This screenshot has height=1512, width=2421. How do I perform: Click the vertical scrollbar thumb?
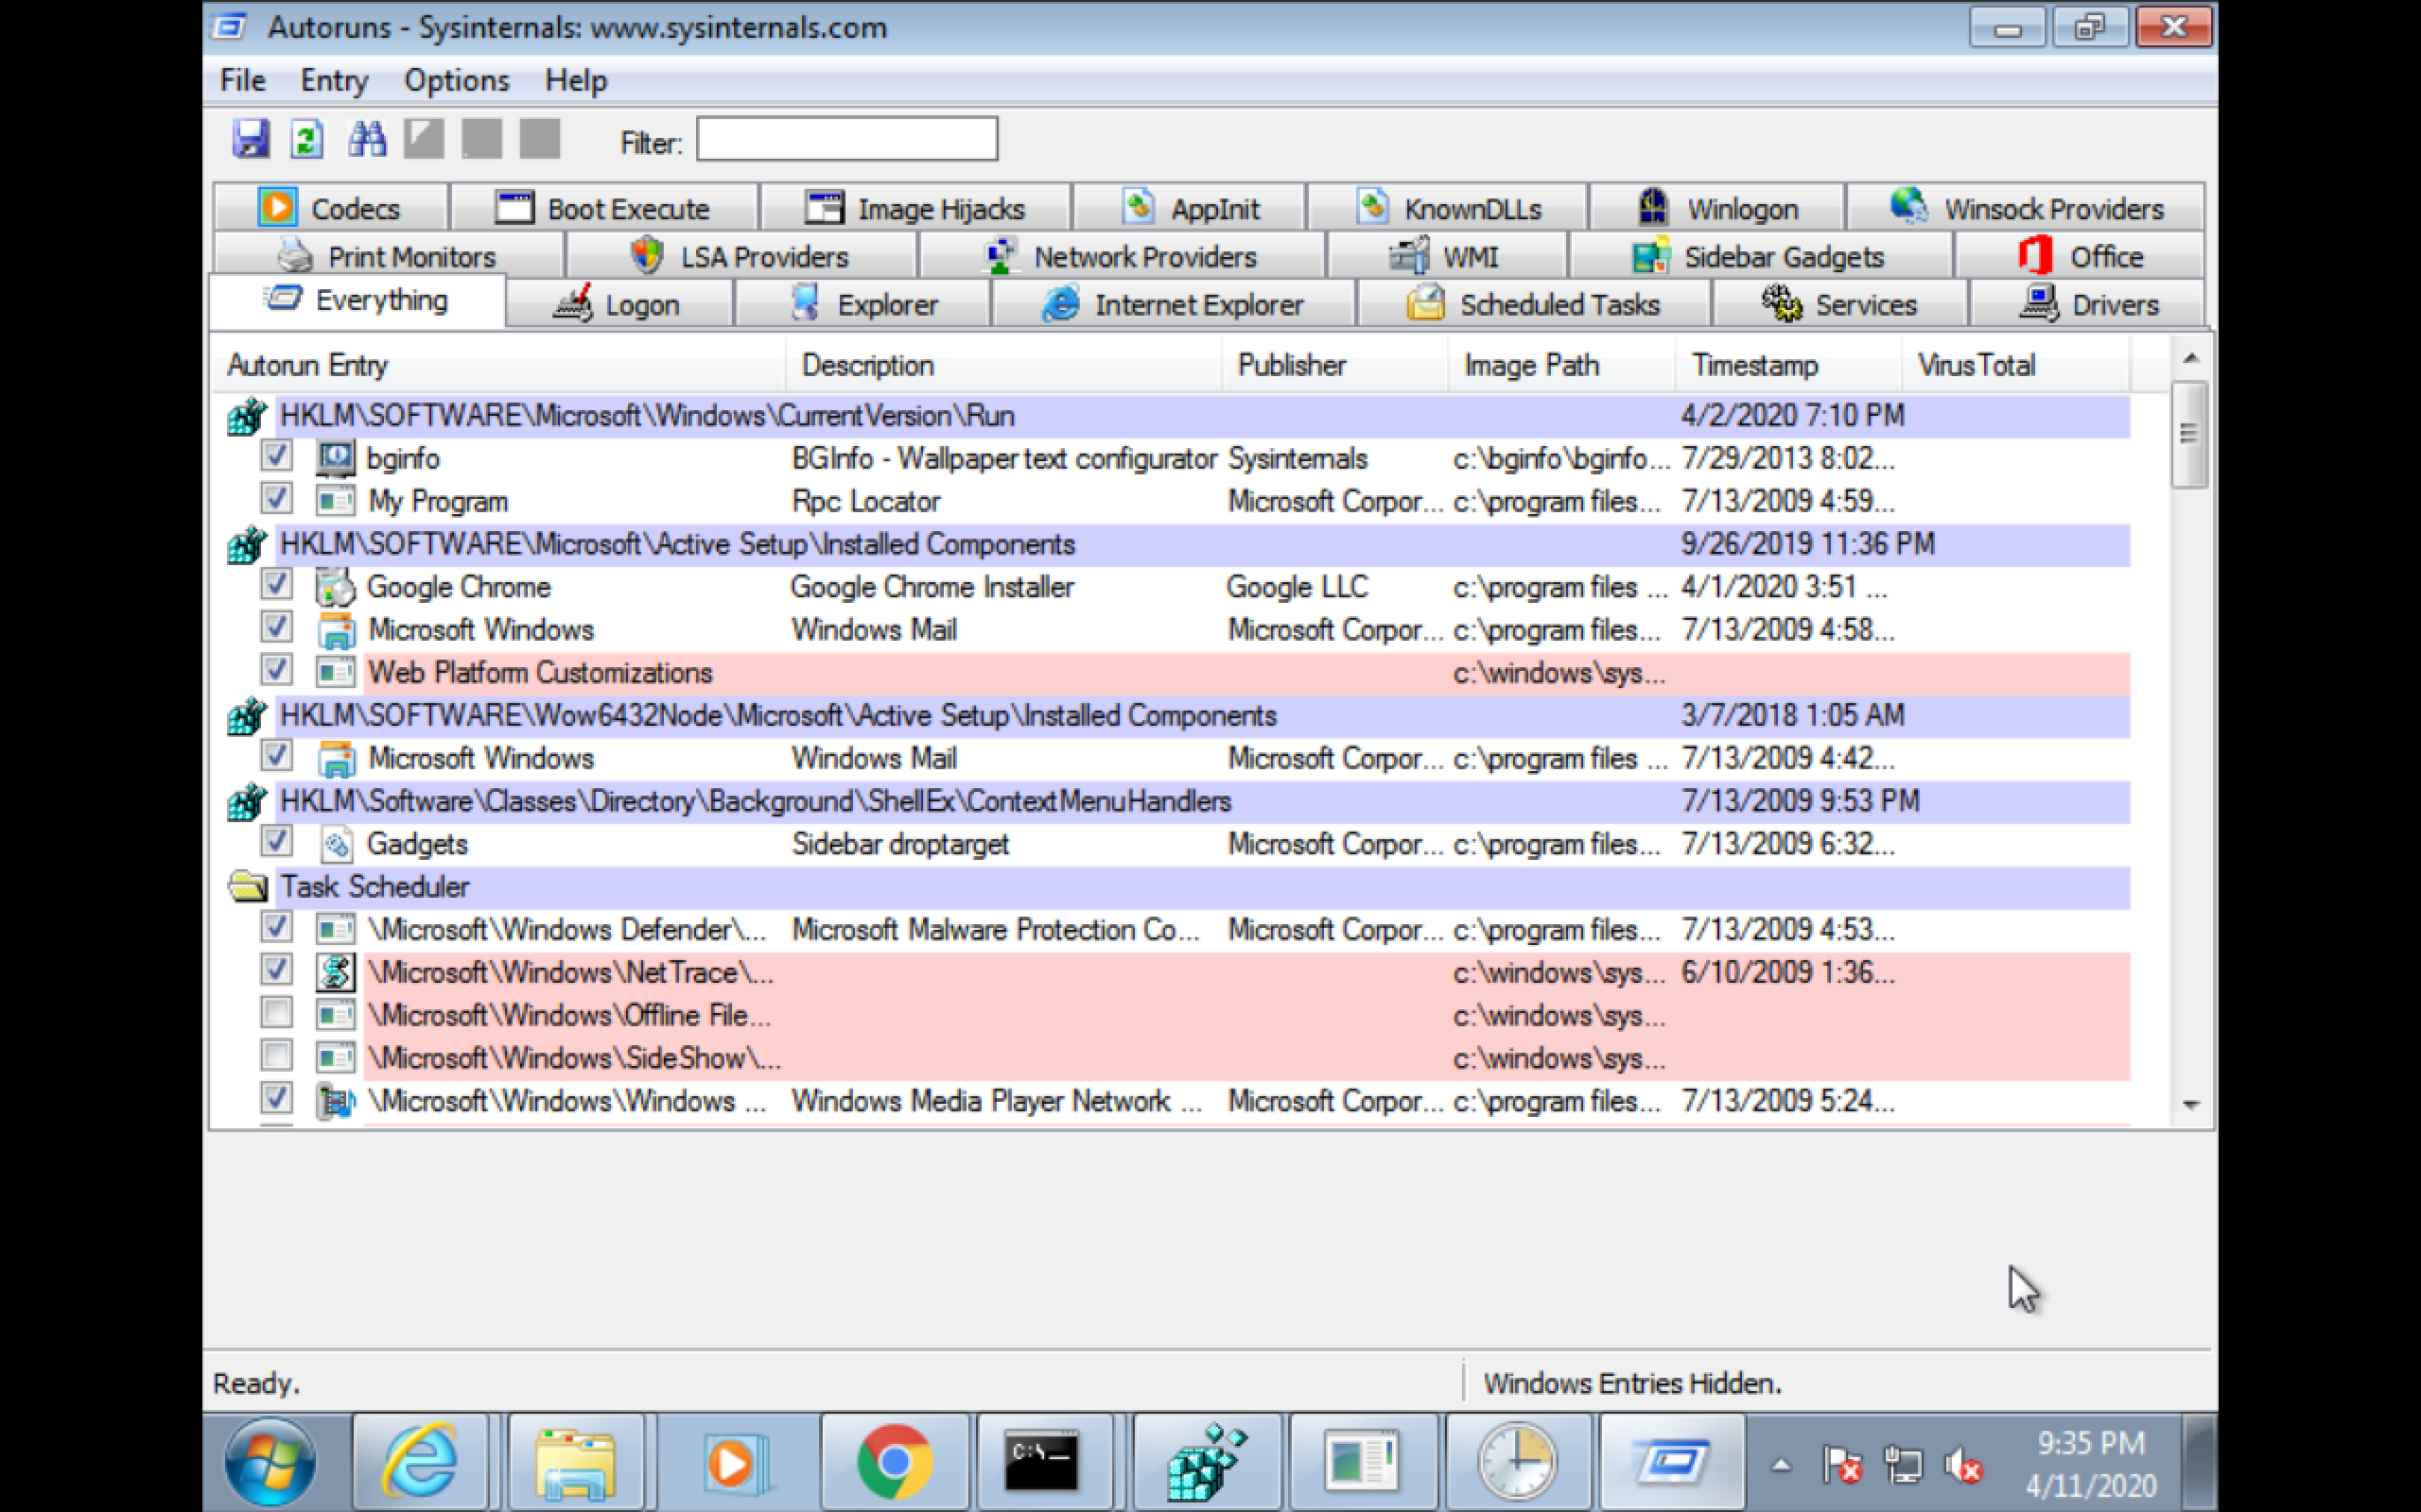tap(2189, 434)
